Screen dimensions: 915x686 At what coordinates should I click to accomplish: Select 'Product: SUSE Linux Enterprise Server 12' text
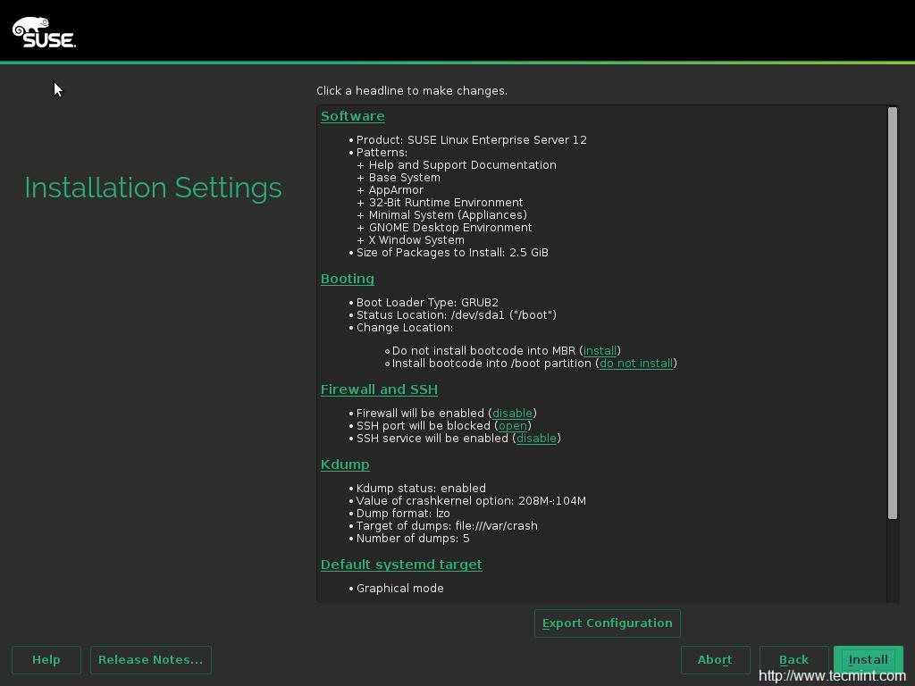coord(472,140)
